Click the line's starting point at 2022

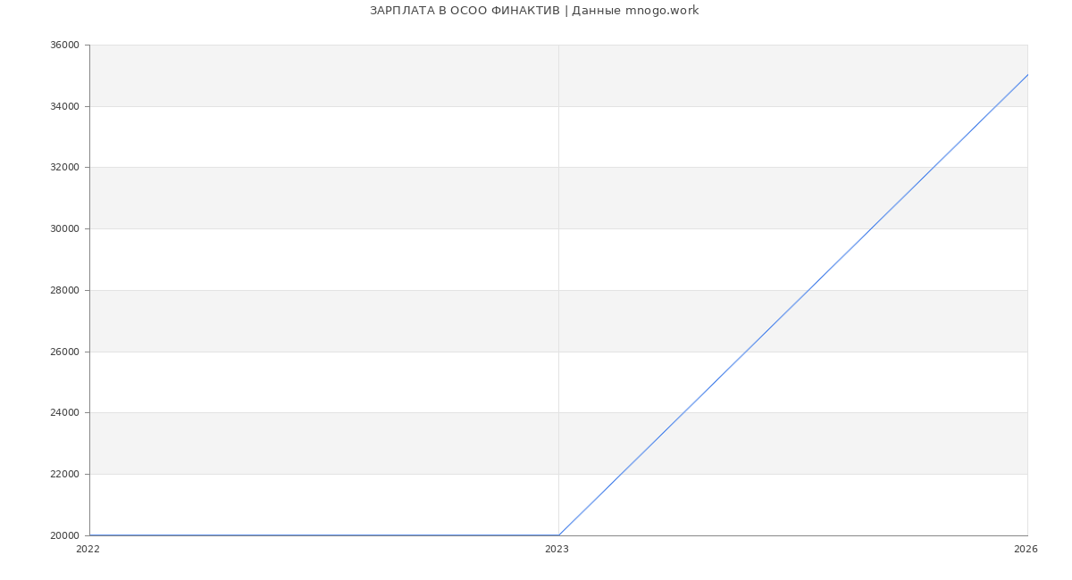click(x=90, y=535)
